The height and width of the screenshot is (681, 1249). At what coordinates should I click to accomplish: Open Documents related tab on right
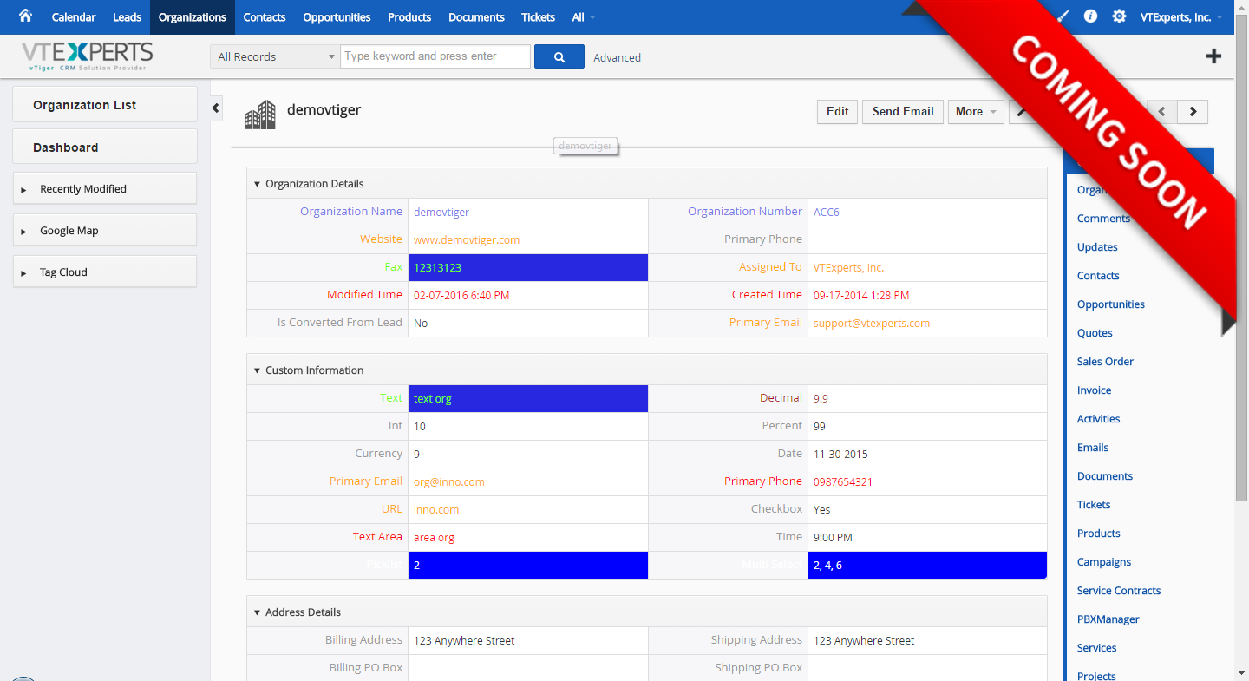point(1105,476)
